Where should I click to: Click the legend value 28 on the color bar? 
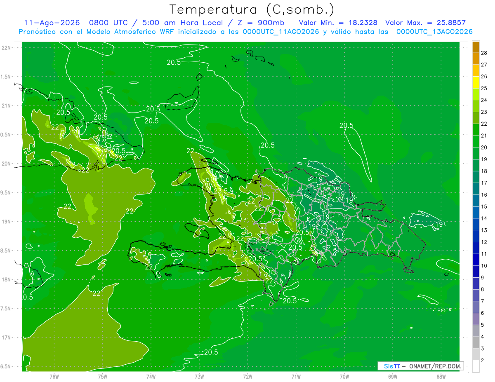(x=484, y=53)
